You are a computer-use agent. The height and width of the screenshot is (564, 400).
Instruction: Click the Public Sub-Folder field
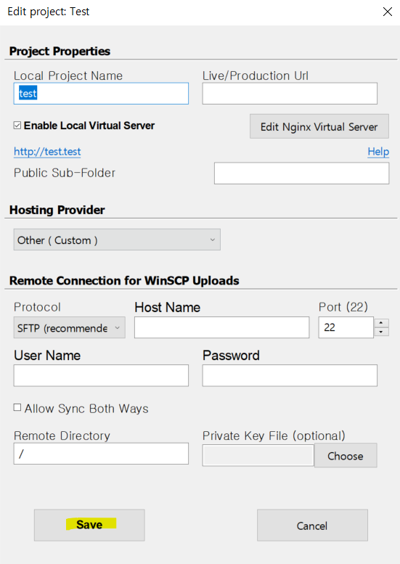pyautogui.click(x=301, y=173)
